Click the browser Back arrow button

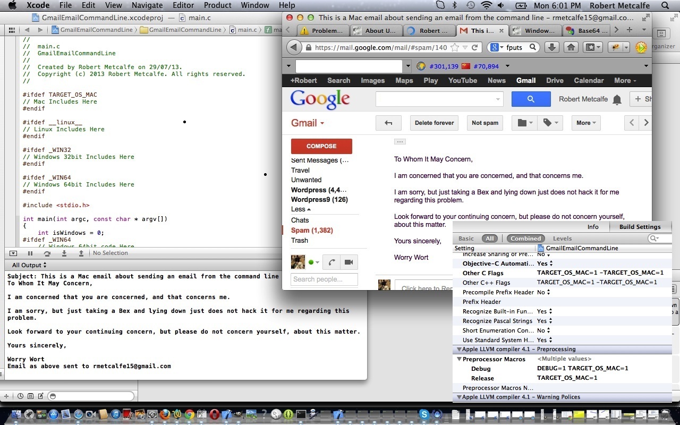pyautogui.click(x=294, y=47)
